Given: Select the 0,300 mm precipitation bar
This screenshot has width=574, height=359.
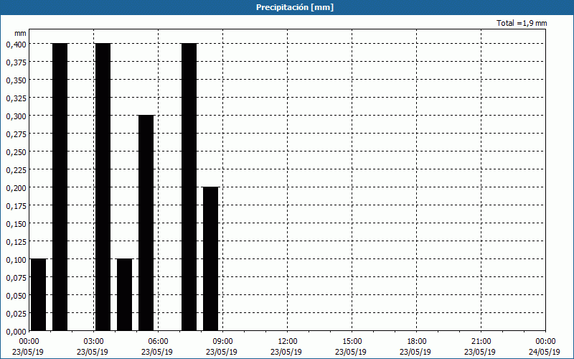Looking at the screenshot, I should (146, 223).
